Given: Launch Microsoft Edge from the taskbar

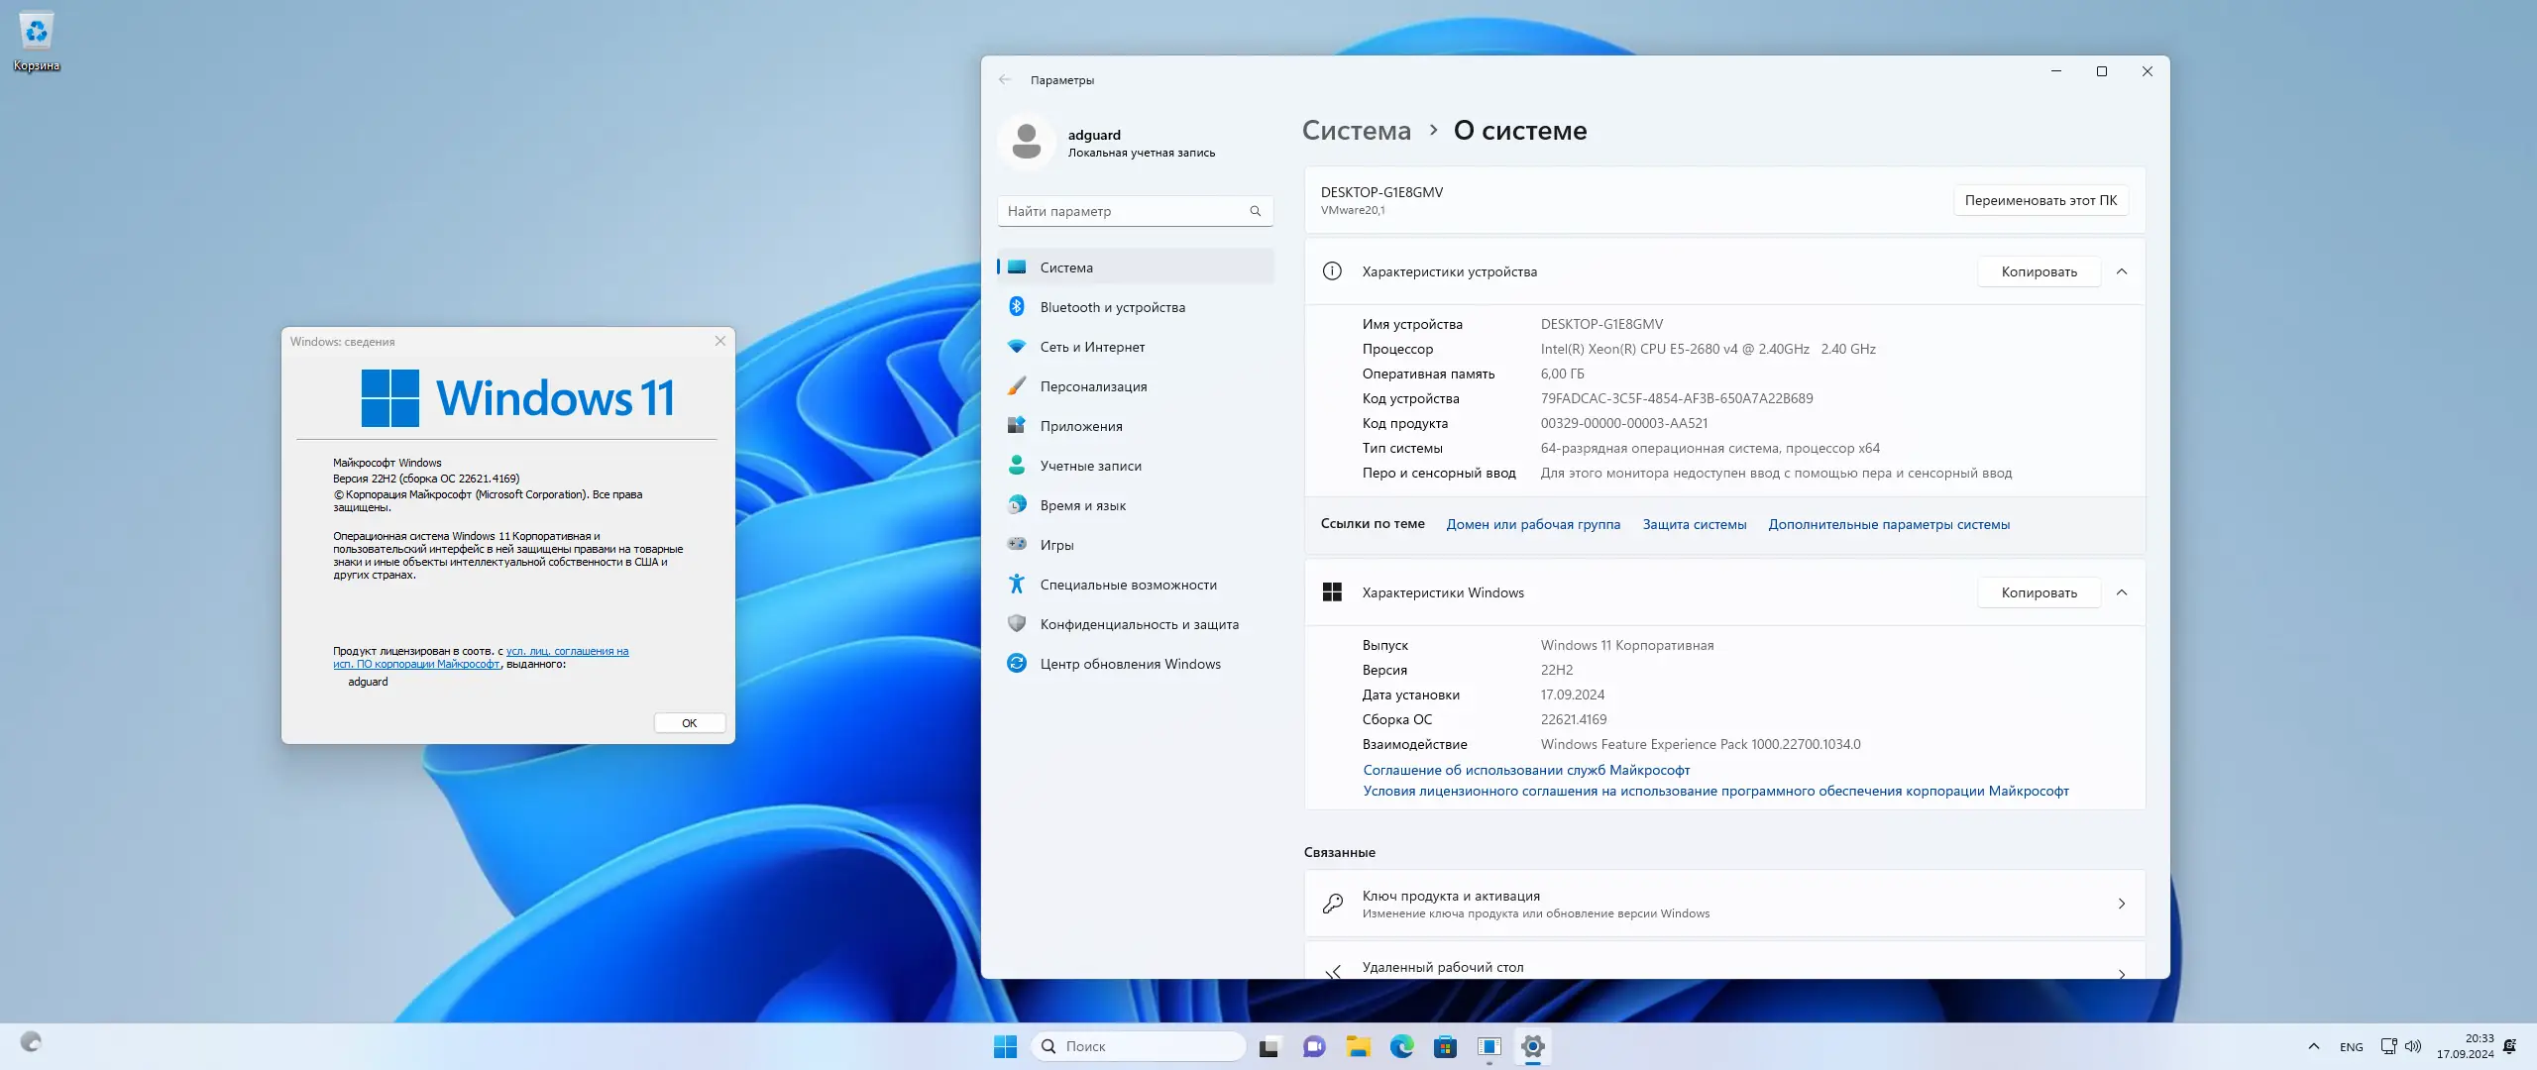Looking at the screenshot, I should pyautogui.click(x=1402, y=1046).
